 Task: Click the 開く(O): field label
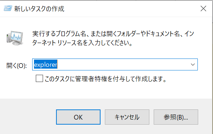pos(17,66)
